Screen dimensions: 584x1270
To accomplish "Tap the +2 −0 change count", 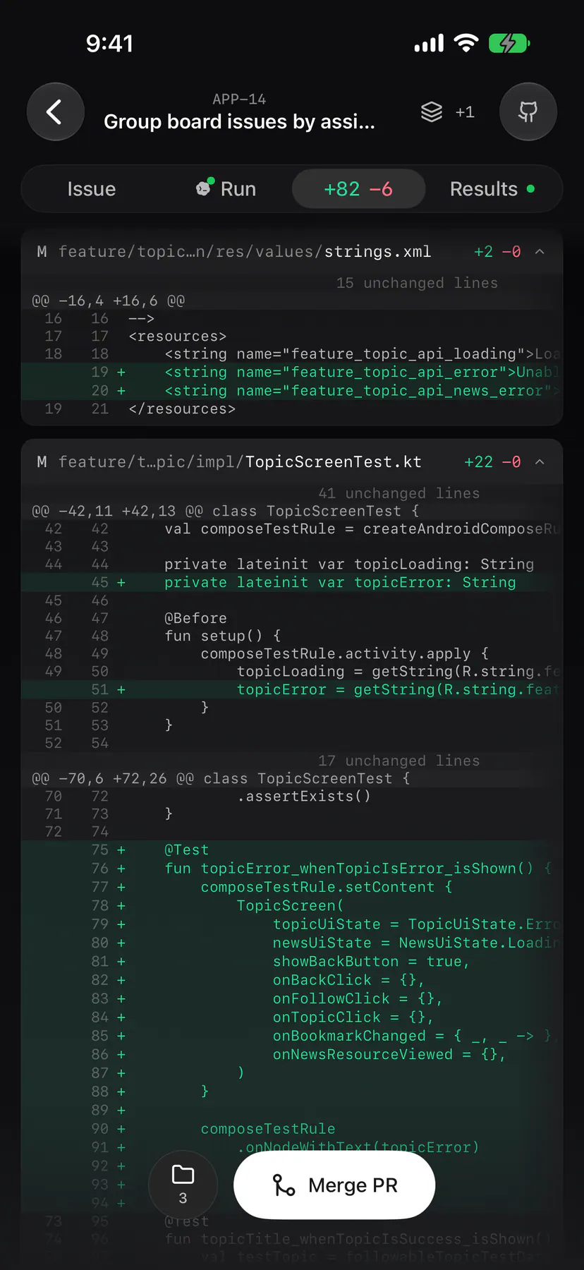I will [497, 252].
